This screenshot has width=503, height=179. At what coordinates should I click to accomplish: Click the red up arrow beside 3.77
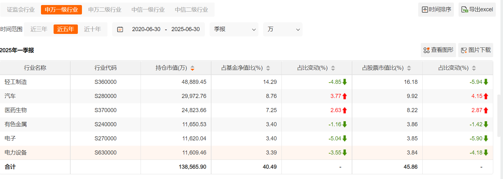pyautogui.click(x=345, y=96)
